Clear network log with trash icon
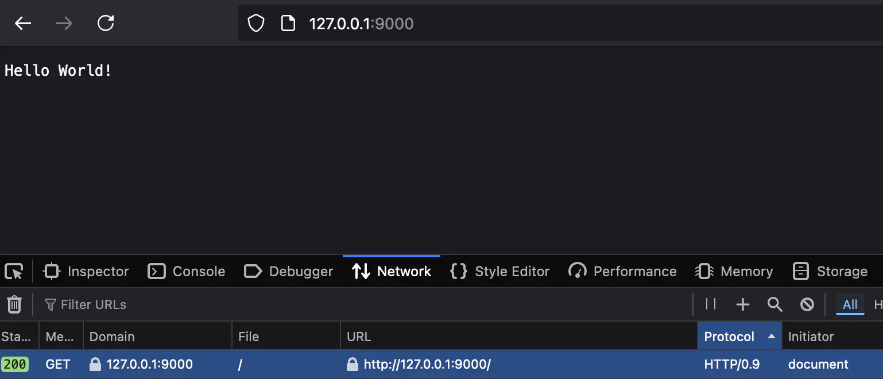This screenshot has height=379, width=883. [x=14, y=304]
